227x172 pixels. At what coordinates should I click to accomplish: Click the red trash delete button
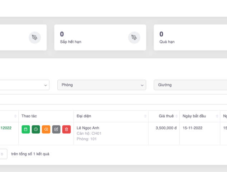coord(66,129)
